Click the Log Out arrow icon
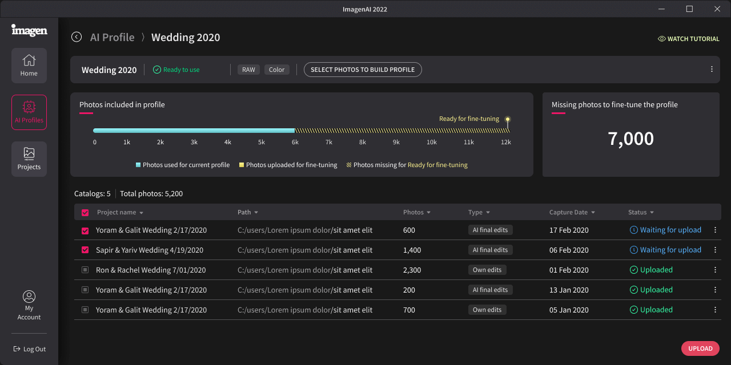 [x=17, y=349]
